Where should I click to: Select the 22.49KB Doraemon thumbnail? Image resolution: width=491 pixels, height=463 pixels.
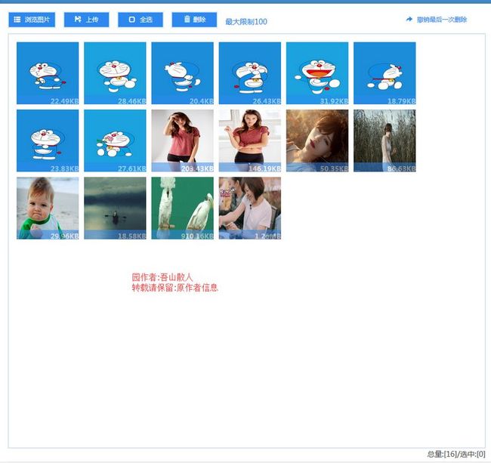pos(48,73)
